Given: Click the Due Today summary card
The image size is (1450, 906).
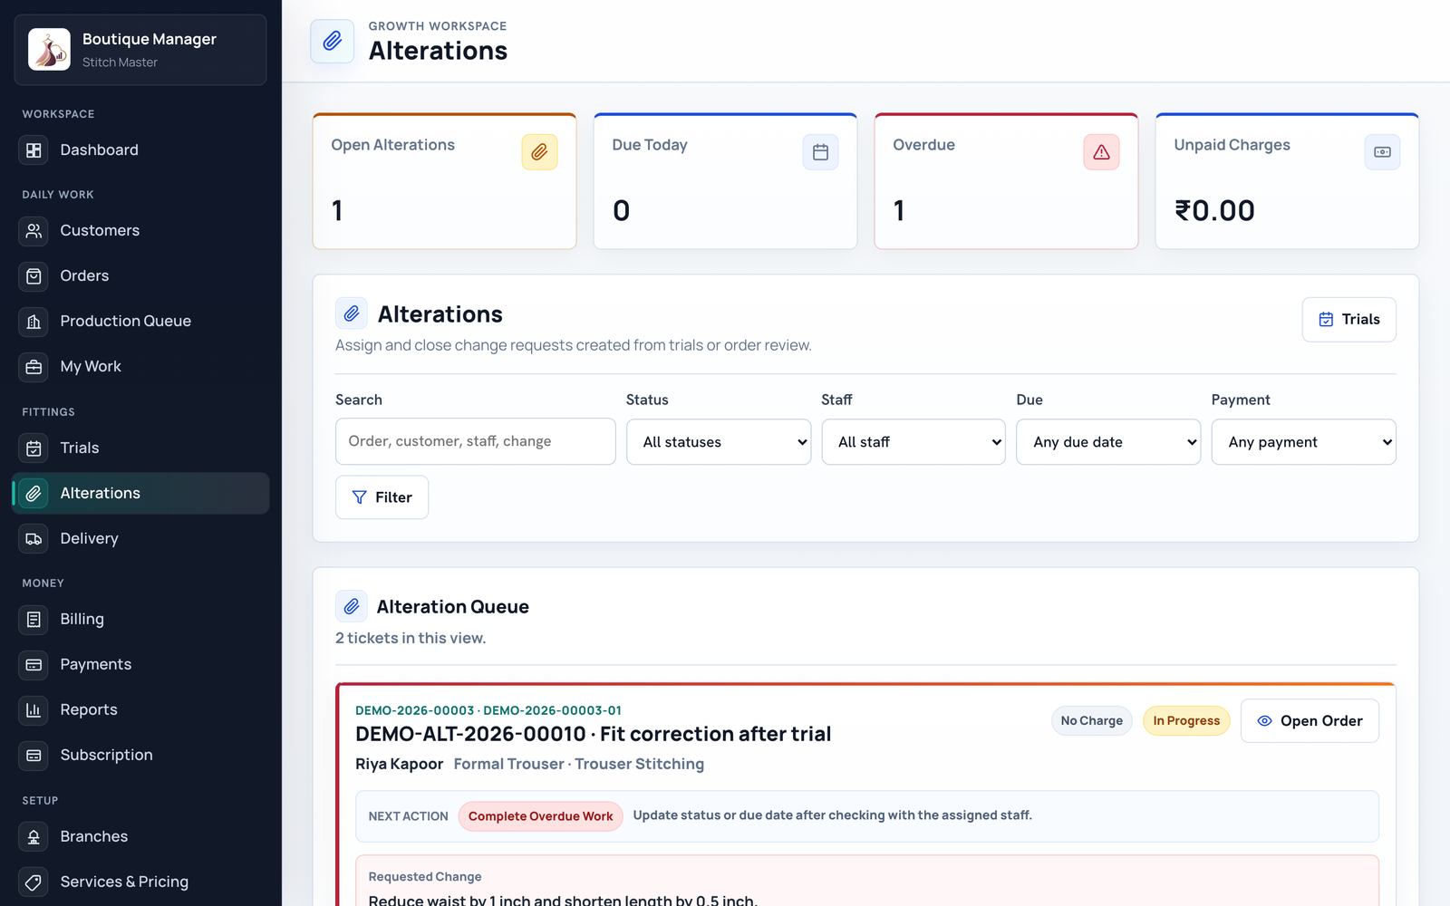Looking at the screenshot, I should click(725, 181).
